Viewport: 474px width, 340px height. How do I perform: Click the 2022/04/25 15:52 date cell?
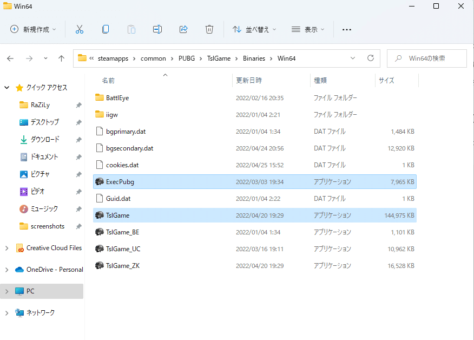[x=260, y=165]
